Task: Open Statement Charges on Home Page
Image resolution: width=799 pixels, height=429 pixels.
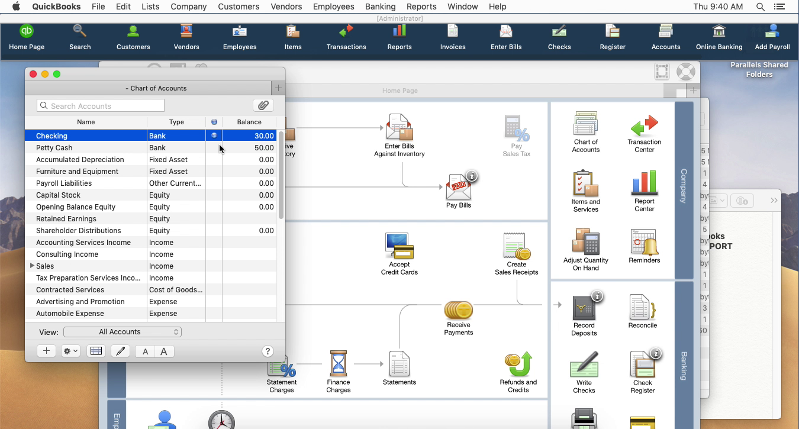Action: tap(282, 375)
